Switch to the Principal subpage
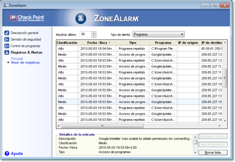The height and width of the screenshot is (162, 235). click(x=17, y=58)
